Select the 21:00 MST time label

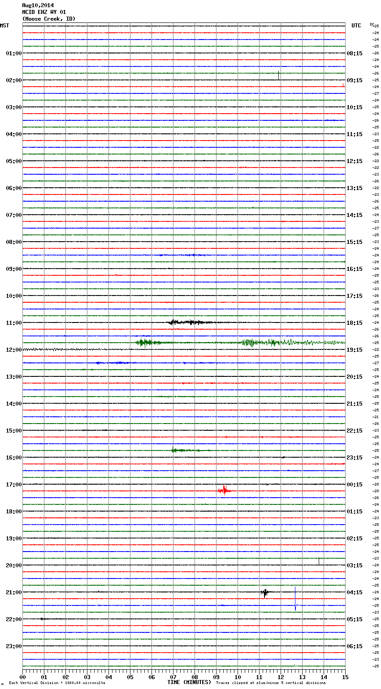[x=13, y=592]
